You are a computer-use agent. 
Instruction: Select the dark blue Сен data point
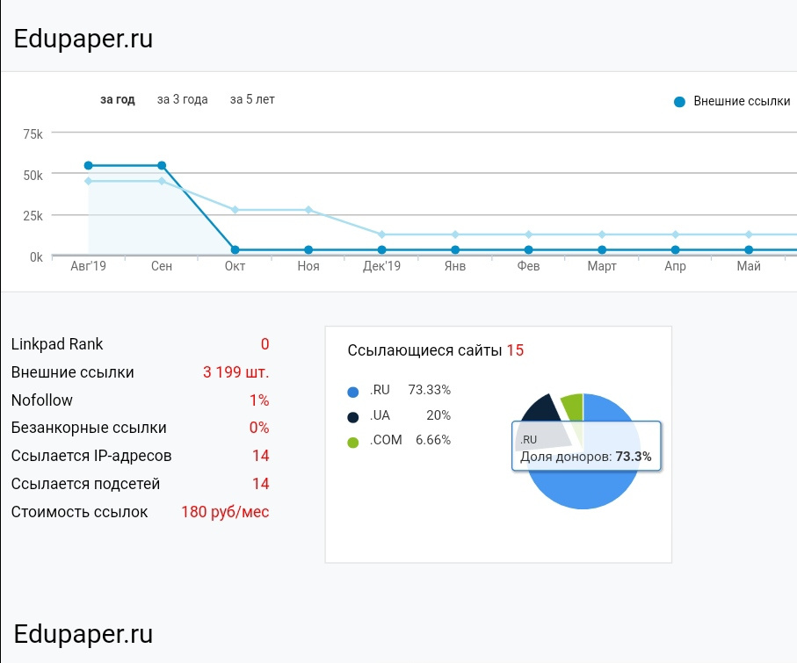click(162, 166)
